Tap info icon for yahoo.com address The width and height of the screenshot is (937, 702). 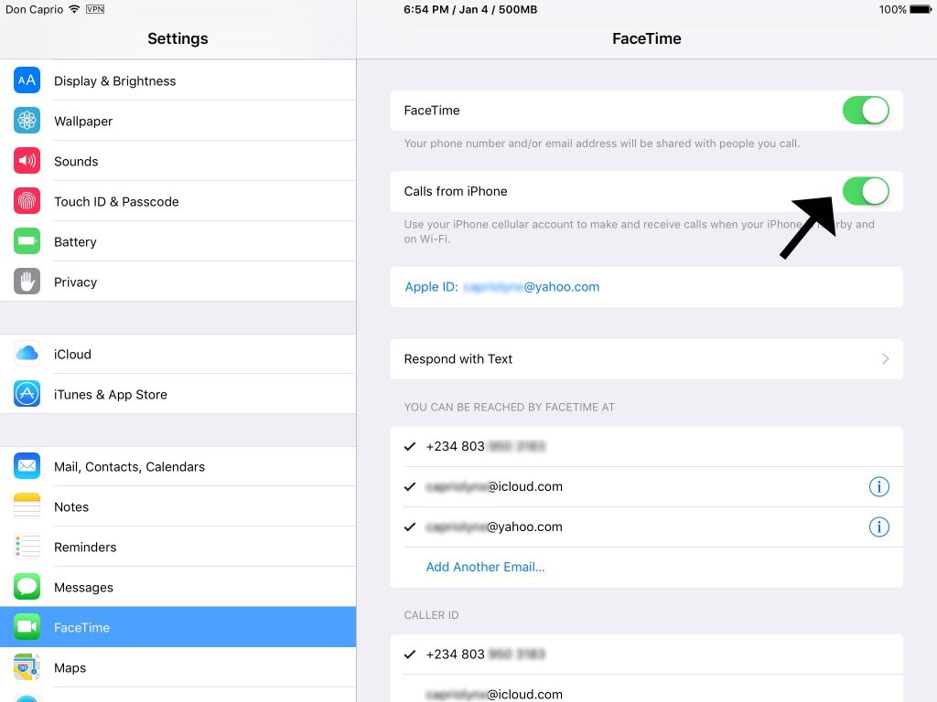point(878,526)
